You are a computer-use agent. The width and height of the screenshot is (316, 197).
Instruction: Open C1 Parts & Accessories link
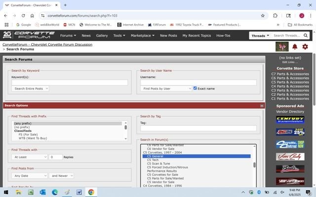290,98
